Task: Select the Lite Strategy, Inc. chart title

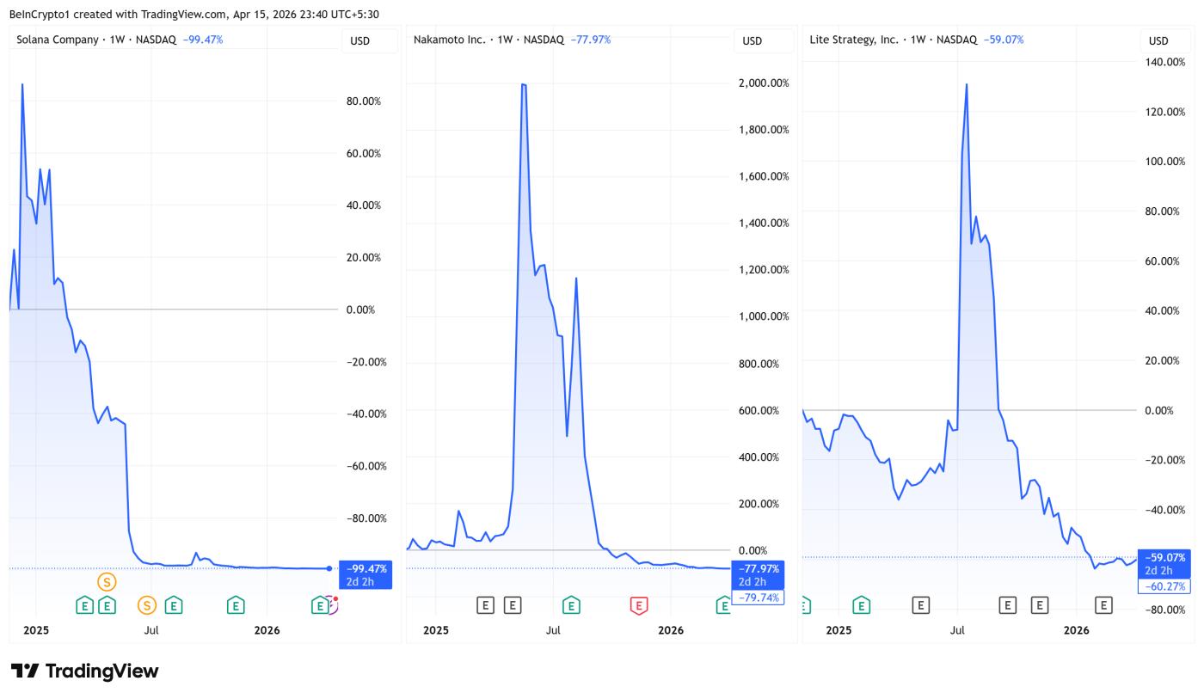Action: 854,40
